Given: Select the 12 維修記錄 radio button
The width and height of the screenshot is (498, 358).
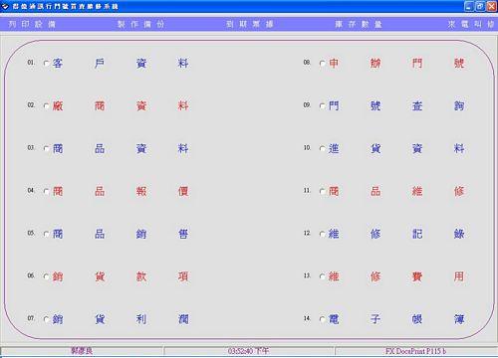Looking at the screenshot, I should point(322,234).
